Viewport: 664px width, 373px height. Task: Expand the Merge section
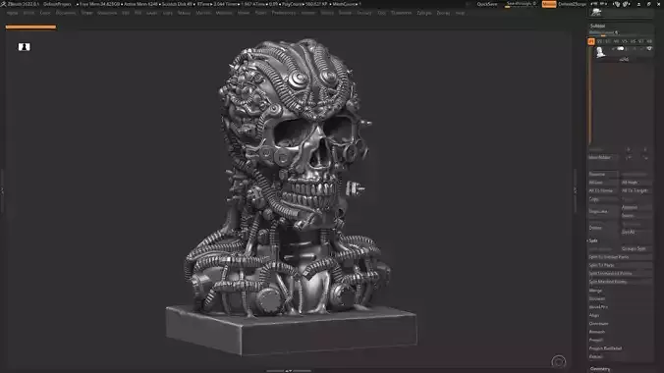pos(595,291)
